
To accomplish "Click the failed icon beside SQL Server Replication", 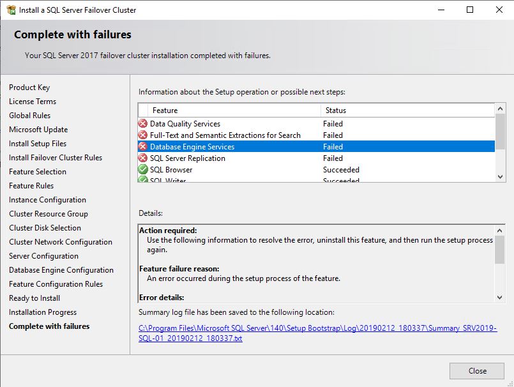I will click(x=143, y=158).
